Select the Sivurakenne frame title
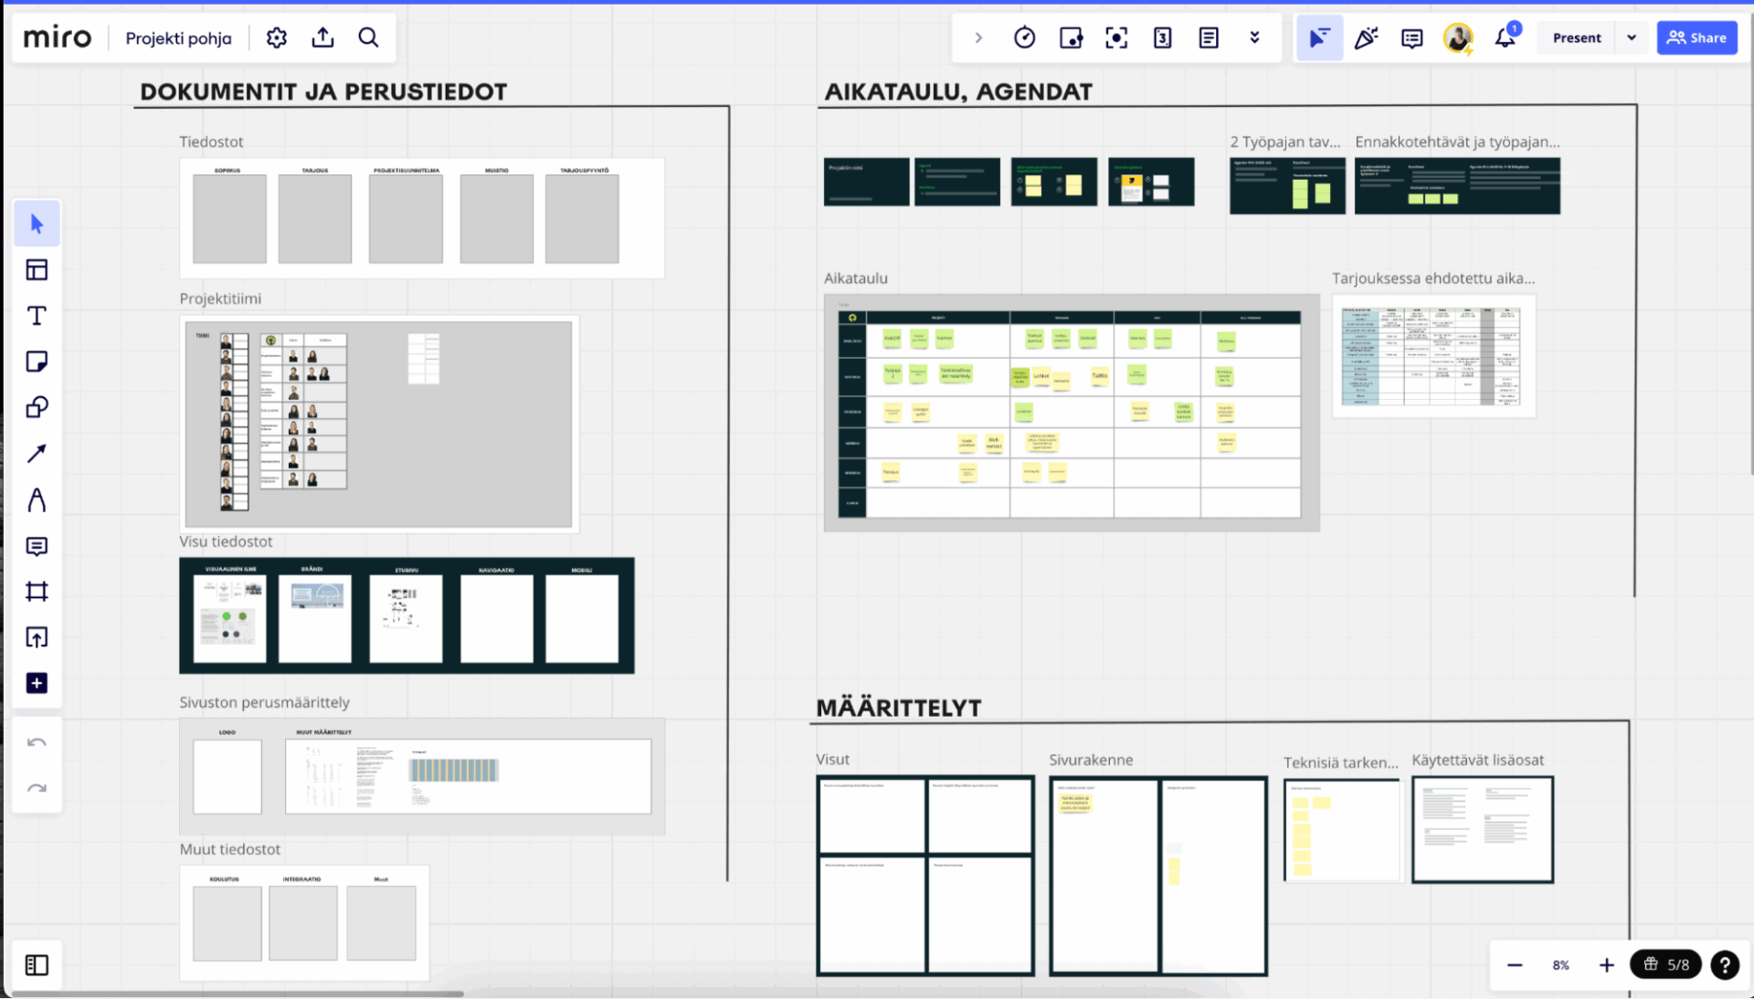Viewport: 1754px width, 999px height. coord(1091,760)
